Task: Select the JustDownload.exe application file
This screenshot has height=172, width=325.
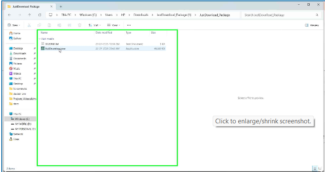Action: pos(55,49)
